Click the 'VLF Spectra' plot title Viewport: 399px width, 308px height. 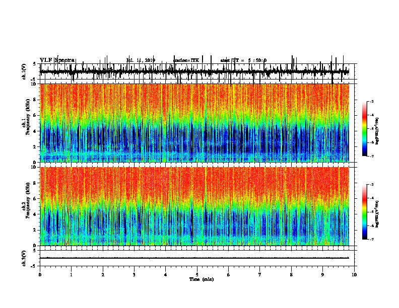tap(57, 60)
